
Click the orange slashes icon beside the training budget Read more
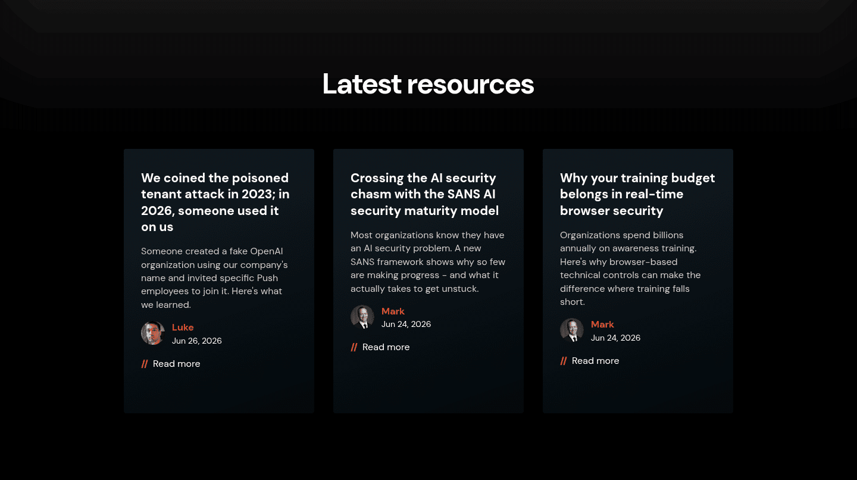(x=564, y=361)
